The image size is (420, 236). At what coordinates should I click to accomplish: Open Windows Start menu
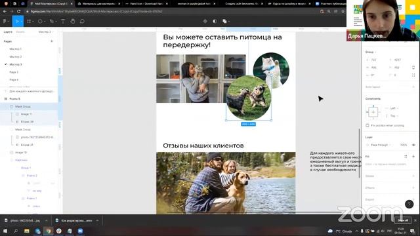(5, 231)
